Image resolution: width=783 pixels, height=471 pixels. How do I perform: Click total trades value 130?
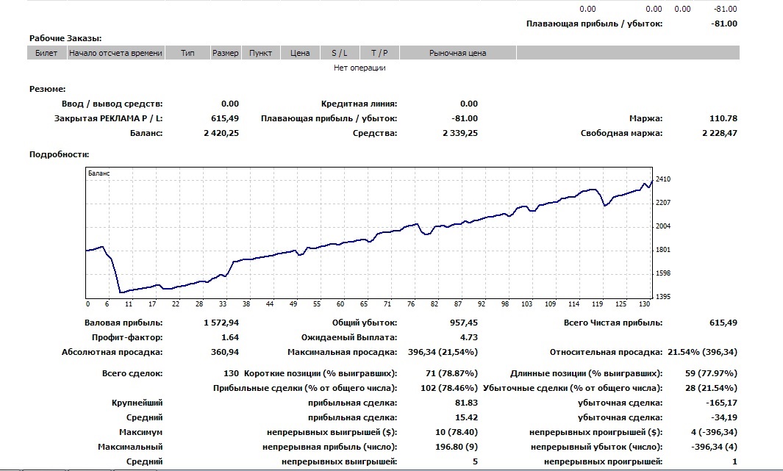231,374
